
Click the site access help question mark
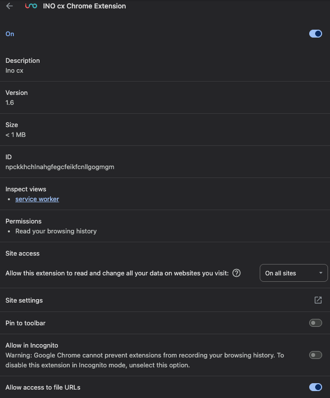pos(236,273)
